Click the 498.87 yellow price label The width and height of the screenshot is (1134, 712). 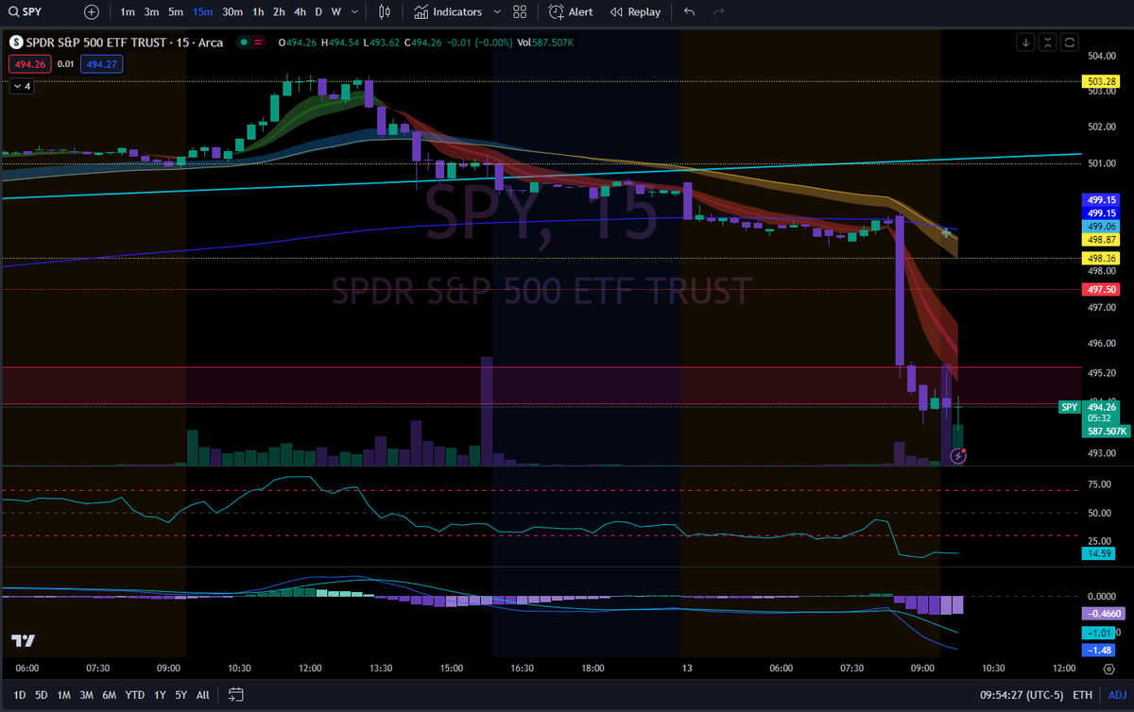[1100, 240]
